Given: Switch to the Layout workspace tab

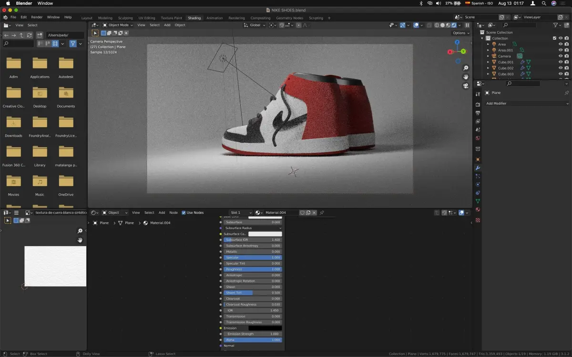Looking at the screenshot, I should [87, 18].
